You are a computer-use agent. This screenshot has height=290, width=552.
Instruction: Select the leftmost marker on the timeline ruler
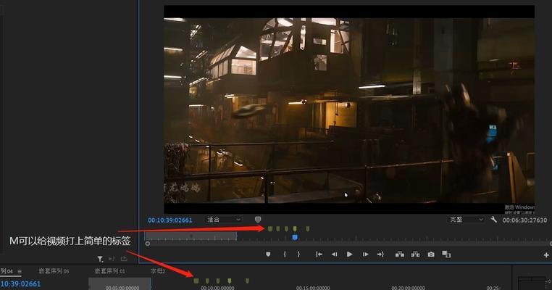196,281
